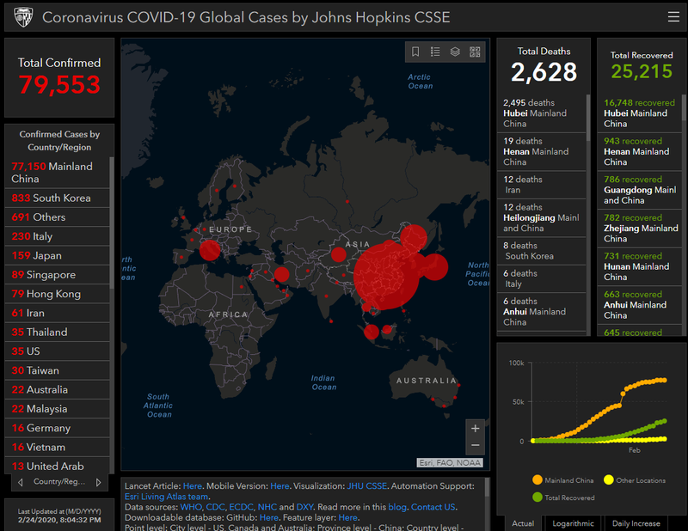Click the red circle over Italy
Viewport: 688px width, 531px height.
coord(210,250)
